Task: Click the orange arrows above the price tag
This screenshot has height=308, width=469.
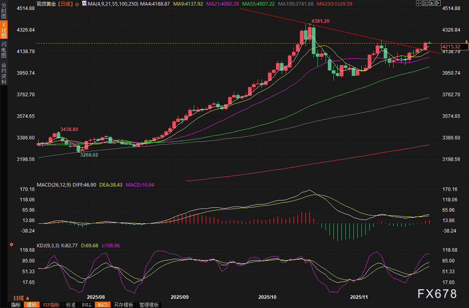Action: (x=467, y=41)
